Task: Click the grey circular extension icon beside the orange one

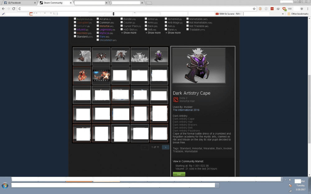Action: pyautogui.click(x=266, y=9)
